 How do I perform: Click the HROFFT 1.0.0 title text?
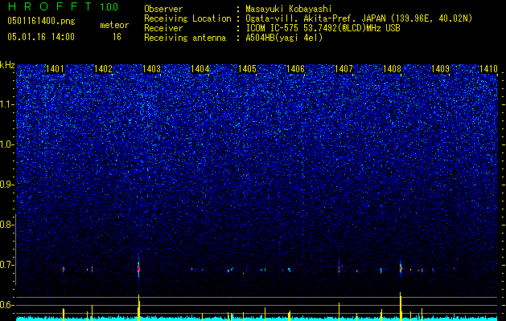pos(63,6)
